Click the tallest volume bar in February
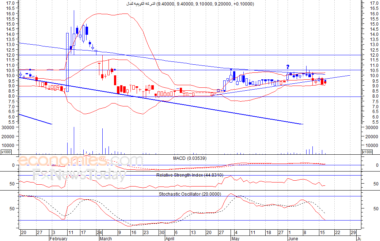 tap(74, 140)
